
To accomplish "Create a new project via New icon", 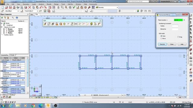I will pos(3,7).
